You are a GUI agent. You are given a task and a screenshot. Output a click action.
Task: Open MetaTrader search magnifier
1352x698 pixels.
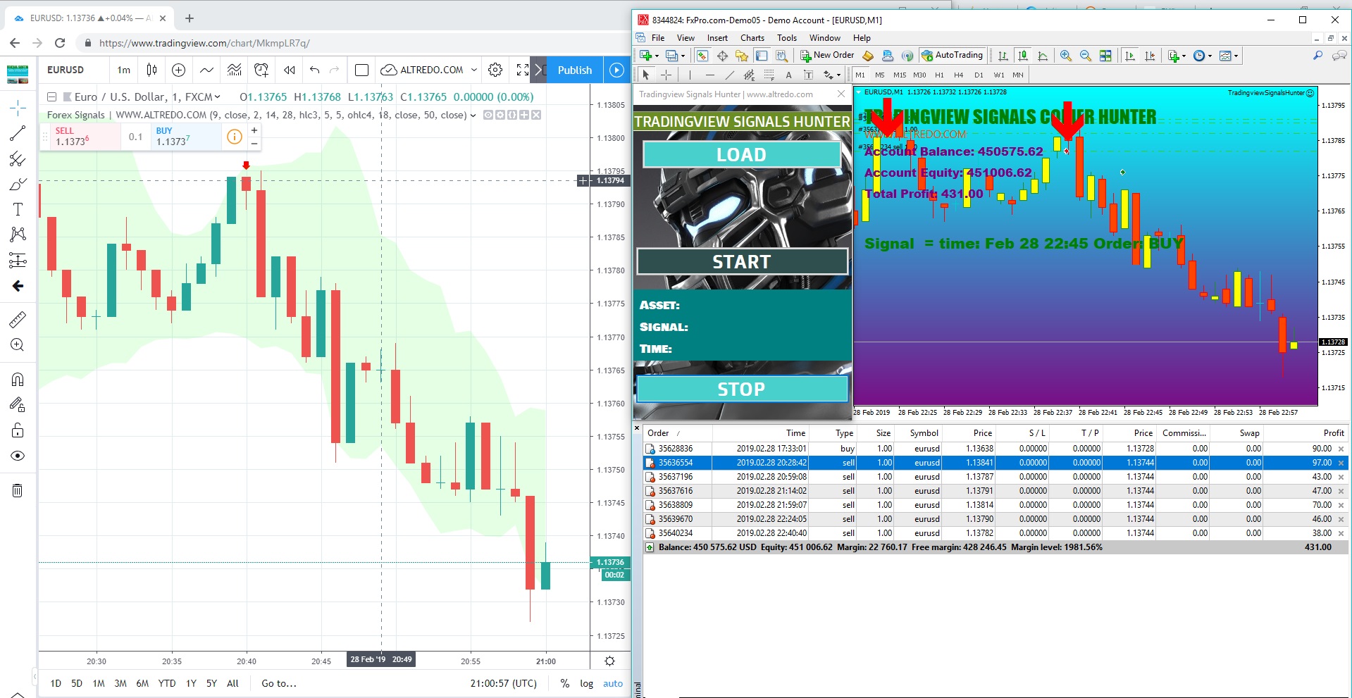tap(1318, 56)
